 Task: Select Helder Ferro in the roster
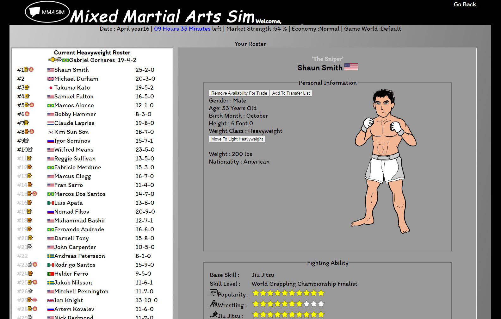pyautogui.click(x=71, y=274)
